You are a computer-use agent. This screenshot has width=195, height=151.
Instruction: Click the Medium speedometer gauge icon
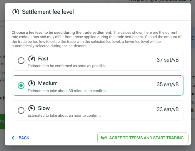point(31,83)
